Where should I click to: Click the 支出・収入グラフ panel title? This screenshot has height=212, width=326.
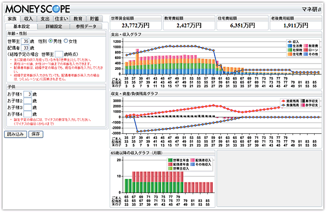(126, 35)
